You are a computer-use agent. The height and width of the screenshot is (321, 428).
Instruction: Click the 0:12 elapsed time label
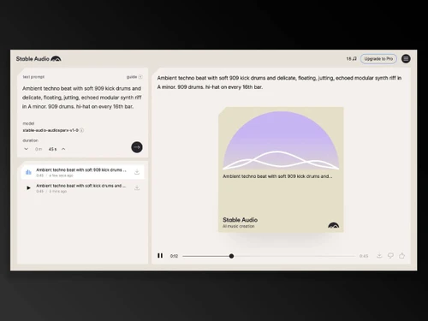click(174, 256)
